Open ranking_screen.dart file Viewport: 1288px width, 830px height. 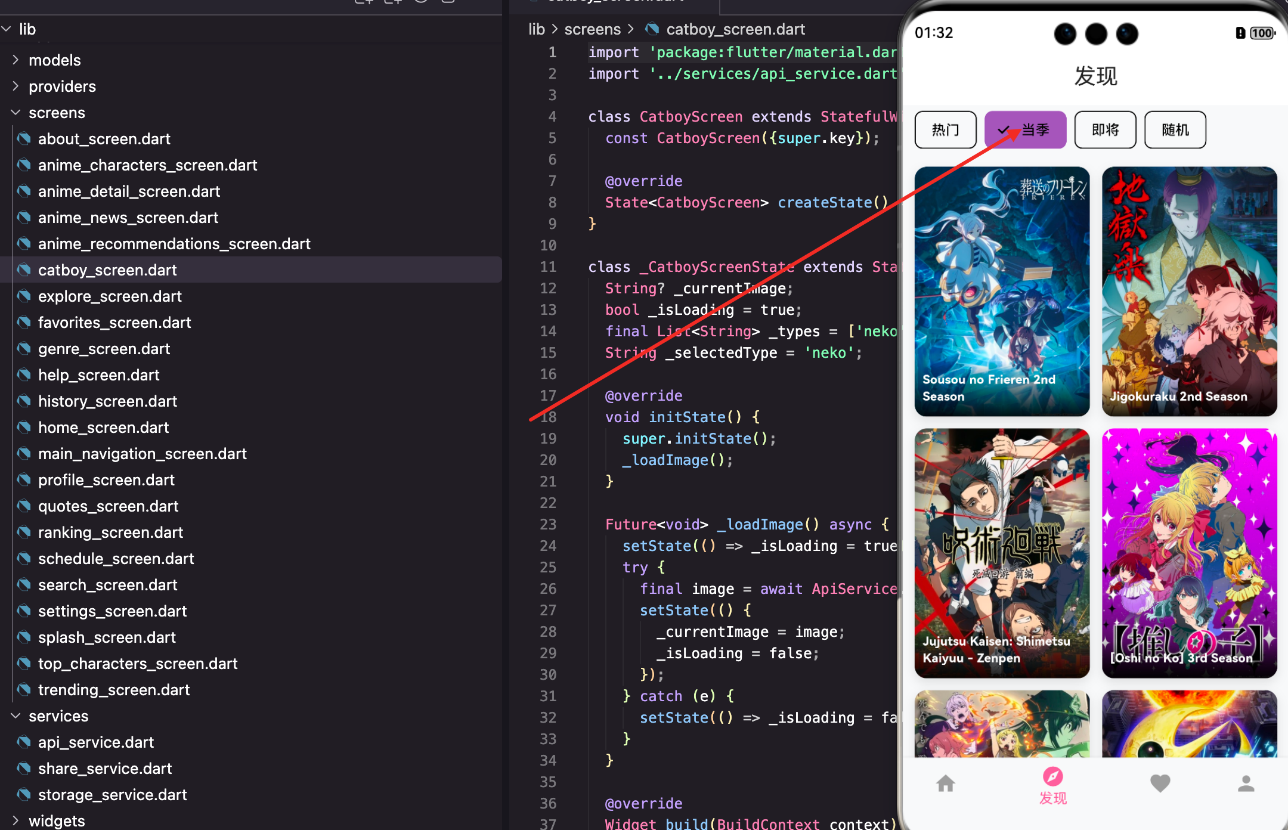110,532
